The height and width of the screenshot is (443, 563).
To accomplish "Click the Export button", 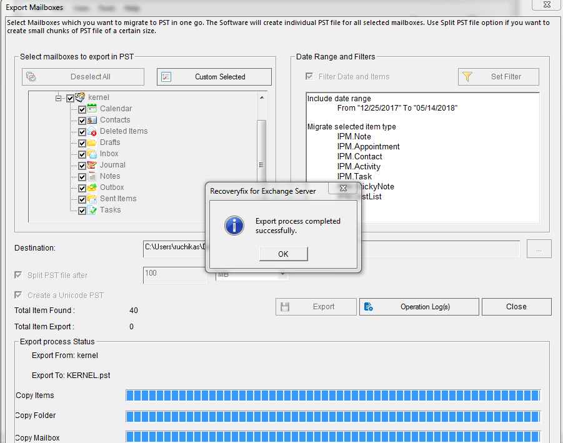I will coord(316,307).
